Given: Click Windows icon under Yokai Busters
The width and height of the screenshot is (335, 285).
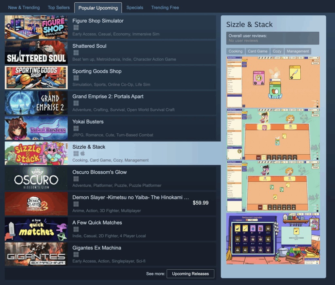Looking at the screenshot, I should (76, 128).
